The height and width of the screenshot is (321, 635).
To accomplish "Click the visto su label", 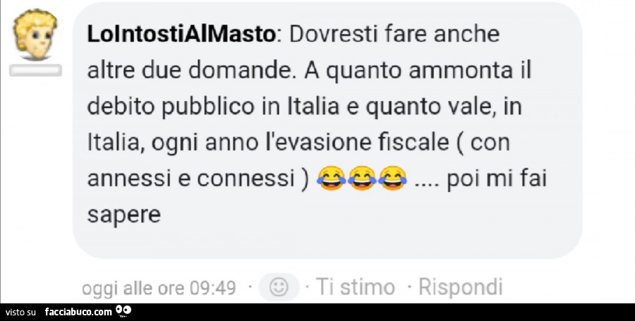I will pyautogui.click(x=21, y=313).
